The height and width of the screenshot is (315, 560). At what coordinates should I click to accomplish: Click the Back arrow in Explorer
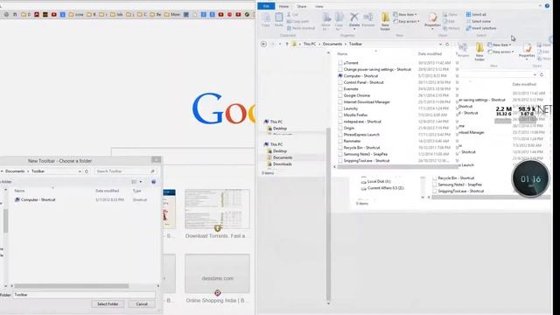point(263,44)
